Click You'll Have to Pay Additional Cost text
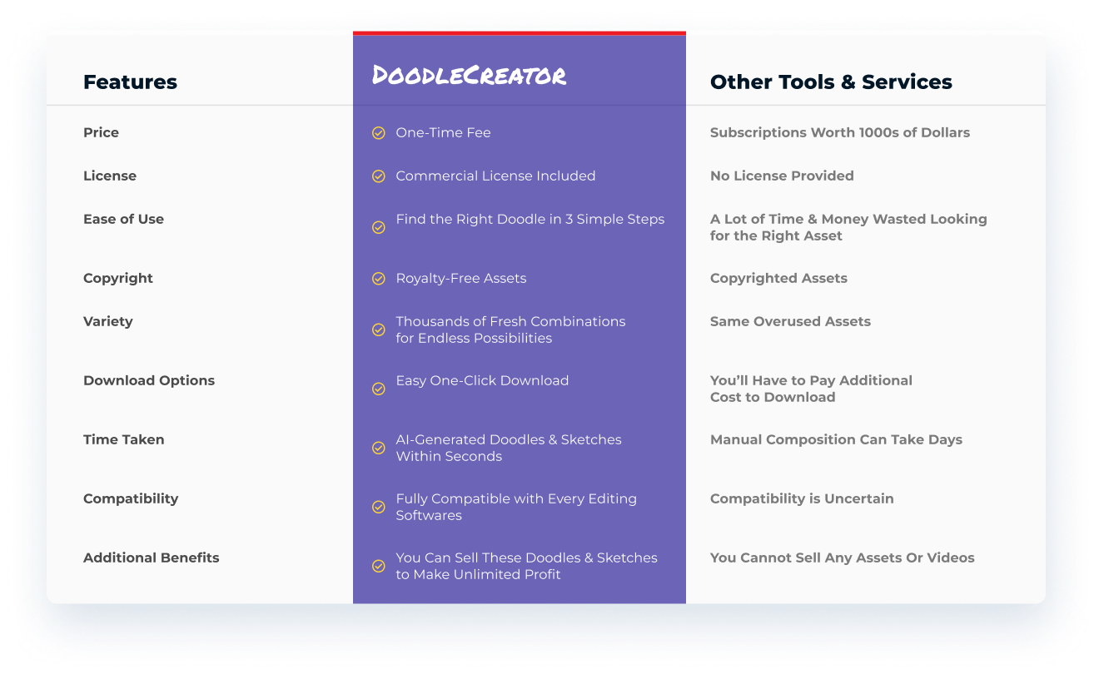The width and height of the screenshot is (1099, 674). [x=811, y=389]
